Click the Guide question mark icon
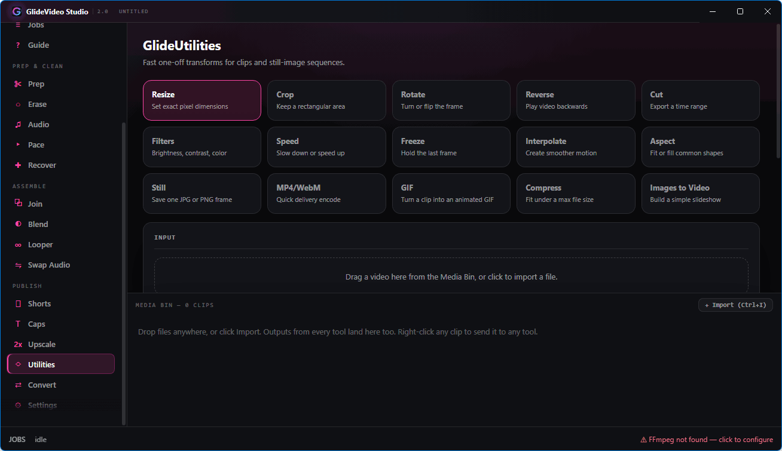 18,45
